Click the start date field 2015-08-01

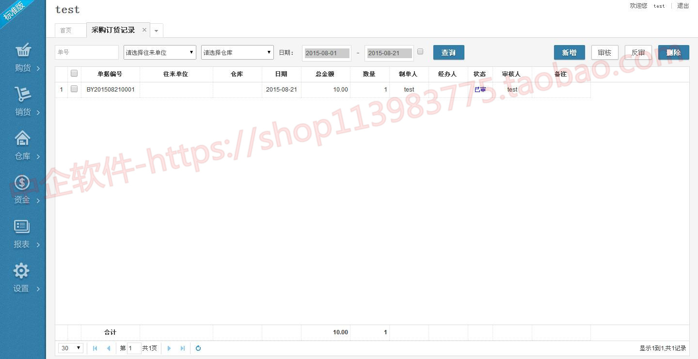(x=327, y=53)
